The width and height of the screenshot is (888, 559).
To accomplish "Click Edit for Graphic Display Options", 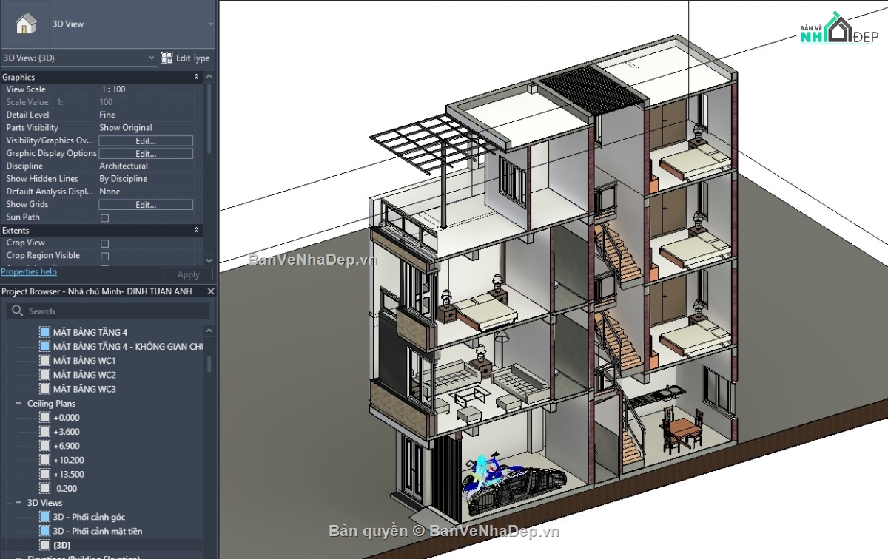I will pos(146,154).
